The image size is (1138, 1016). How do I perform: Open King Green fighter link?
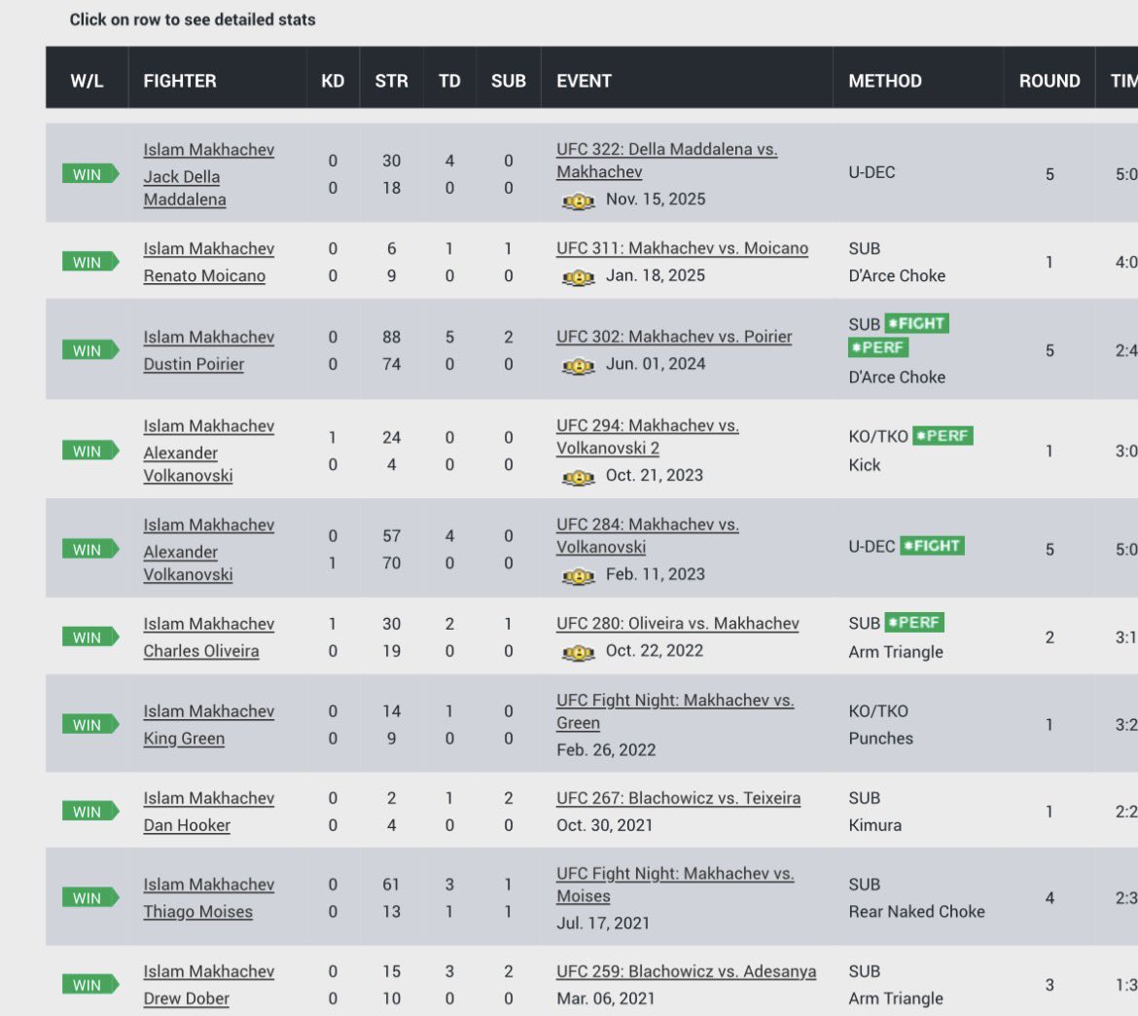pos(185,739)
